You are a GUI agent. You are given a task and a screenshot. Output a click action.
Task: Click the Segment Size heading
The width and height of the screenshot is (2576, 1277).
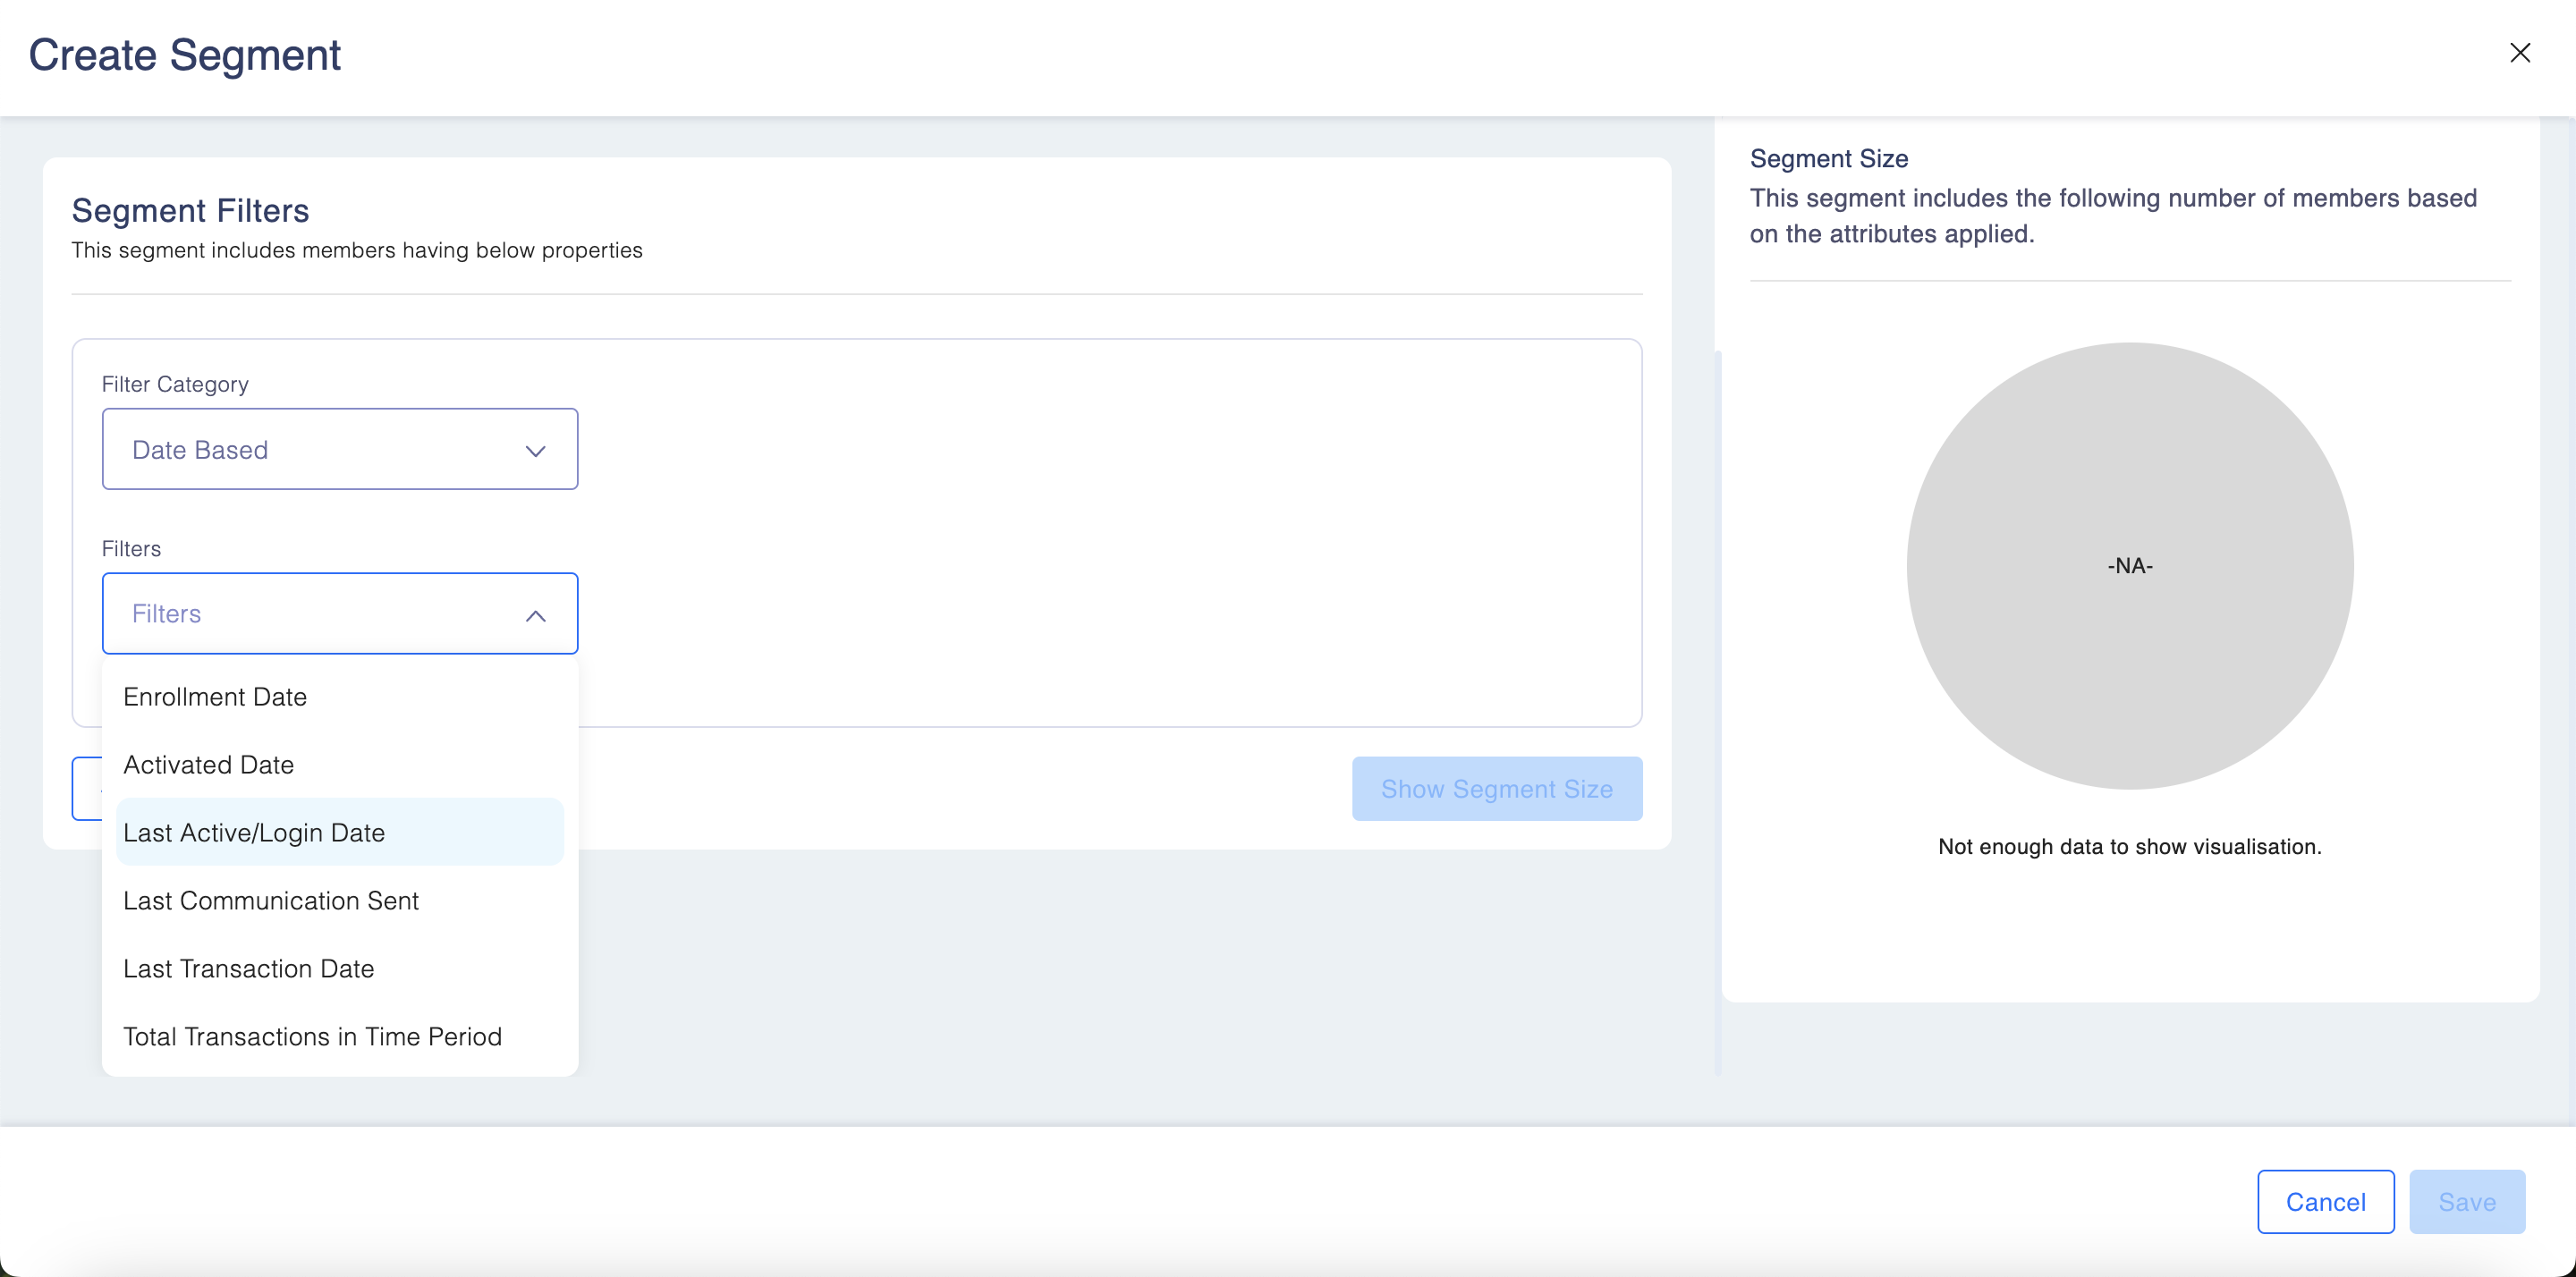1828,159
